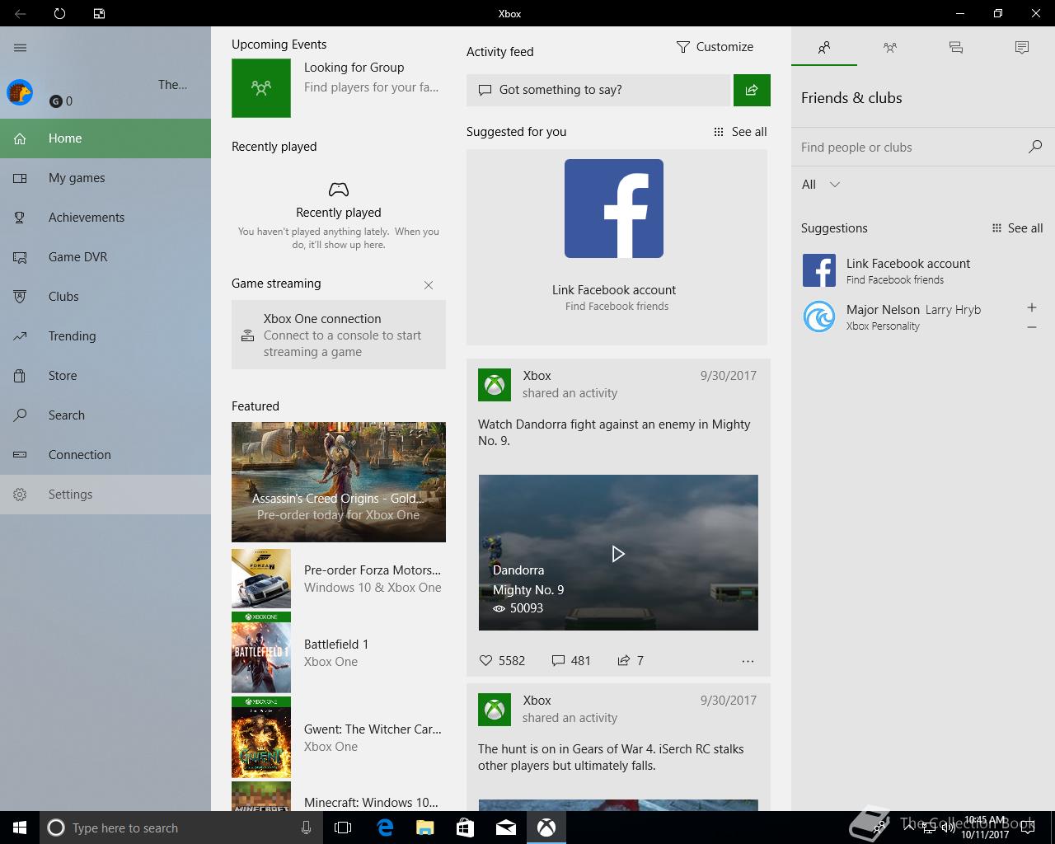Play the Dandorra Mighty No. 9 video

618,553
